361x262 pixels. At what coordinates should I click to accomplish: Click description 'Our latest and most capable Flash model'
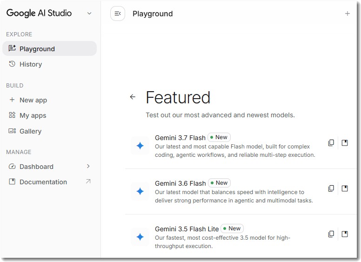235,151
